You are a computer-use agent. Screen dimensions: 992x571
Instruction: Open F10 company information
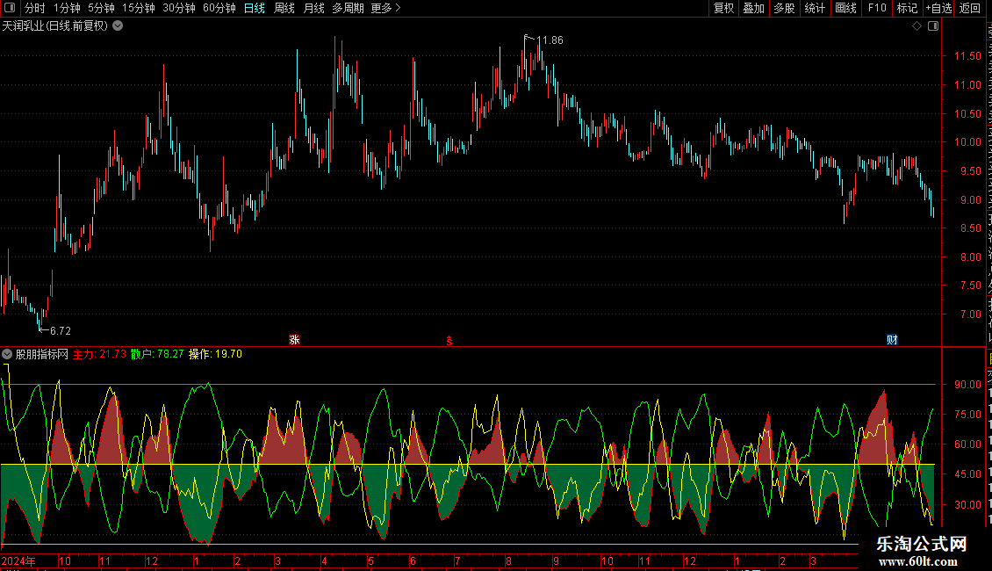click(877, 8)
